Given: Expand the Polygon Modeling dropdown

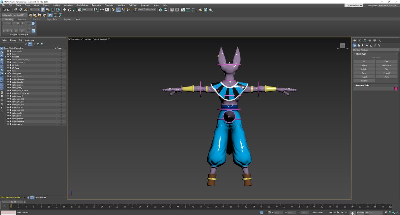Looking at the screenshot, I should tap(19, 34).
